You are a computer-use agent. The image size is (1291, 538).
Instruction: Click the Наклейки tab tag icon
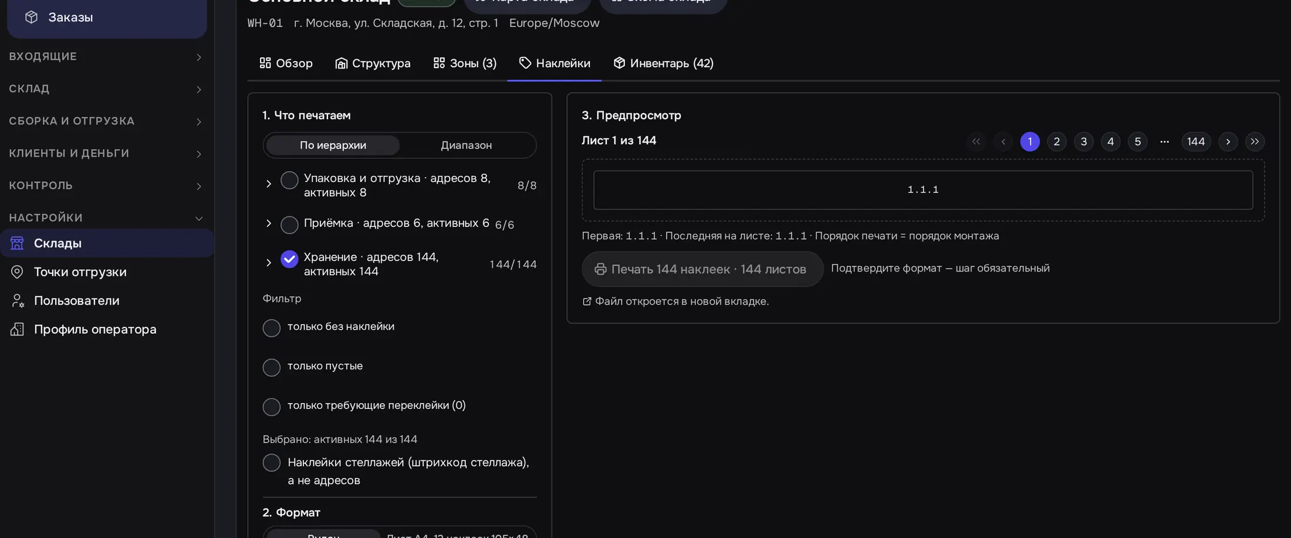[x=525, y=63]
